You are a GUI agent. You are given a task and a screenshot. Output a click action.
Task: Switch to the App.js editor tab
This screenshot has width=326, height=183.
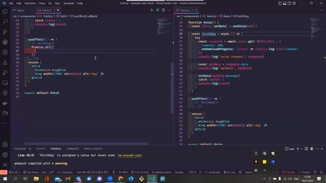point(21,10)
